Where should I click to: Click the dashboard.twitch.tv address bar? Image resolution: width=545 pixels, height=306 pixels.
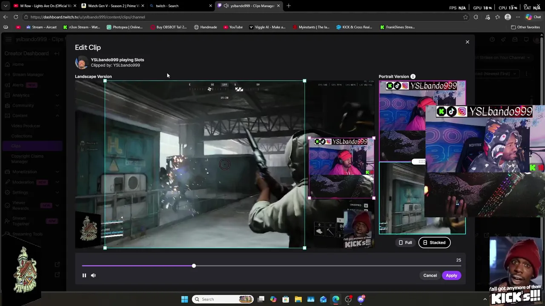pos(243,17)
